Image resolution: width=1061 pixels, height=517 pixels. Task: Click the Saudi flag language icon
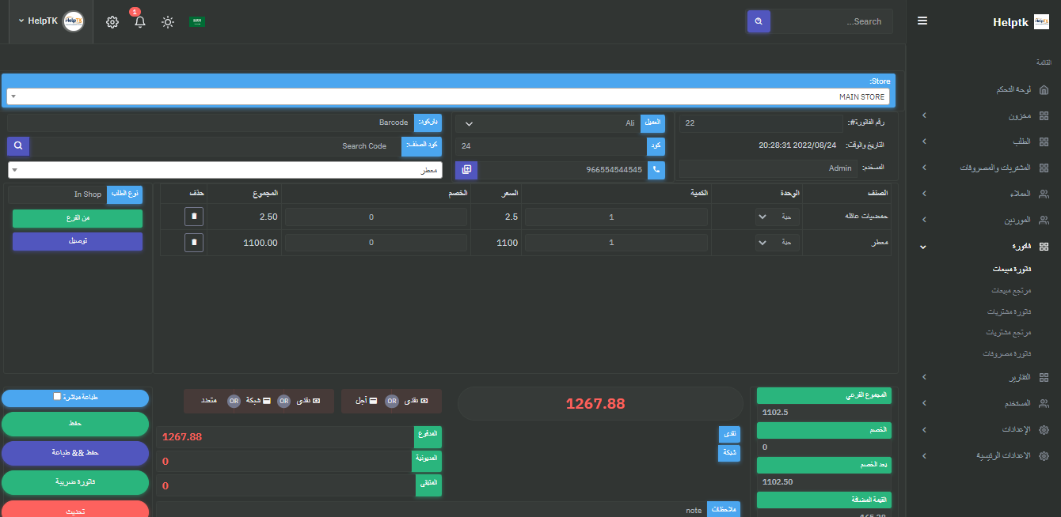tap(197, 22)
